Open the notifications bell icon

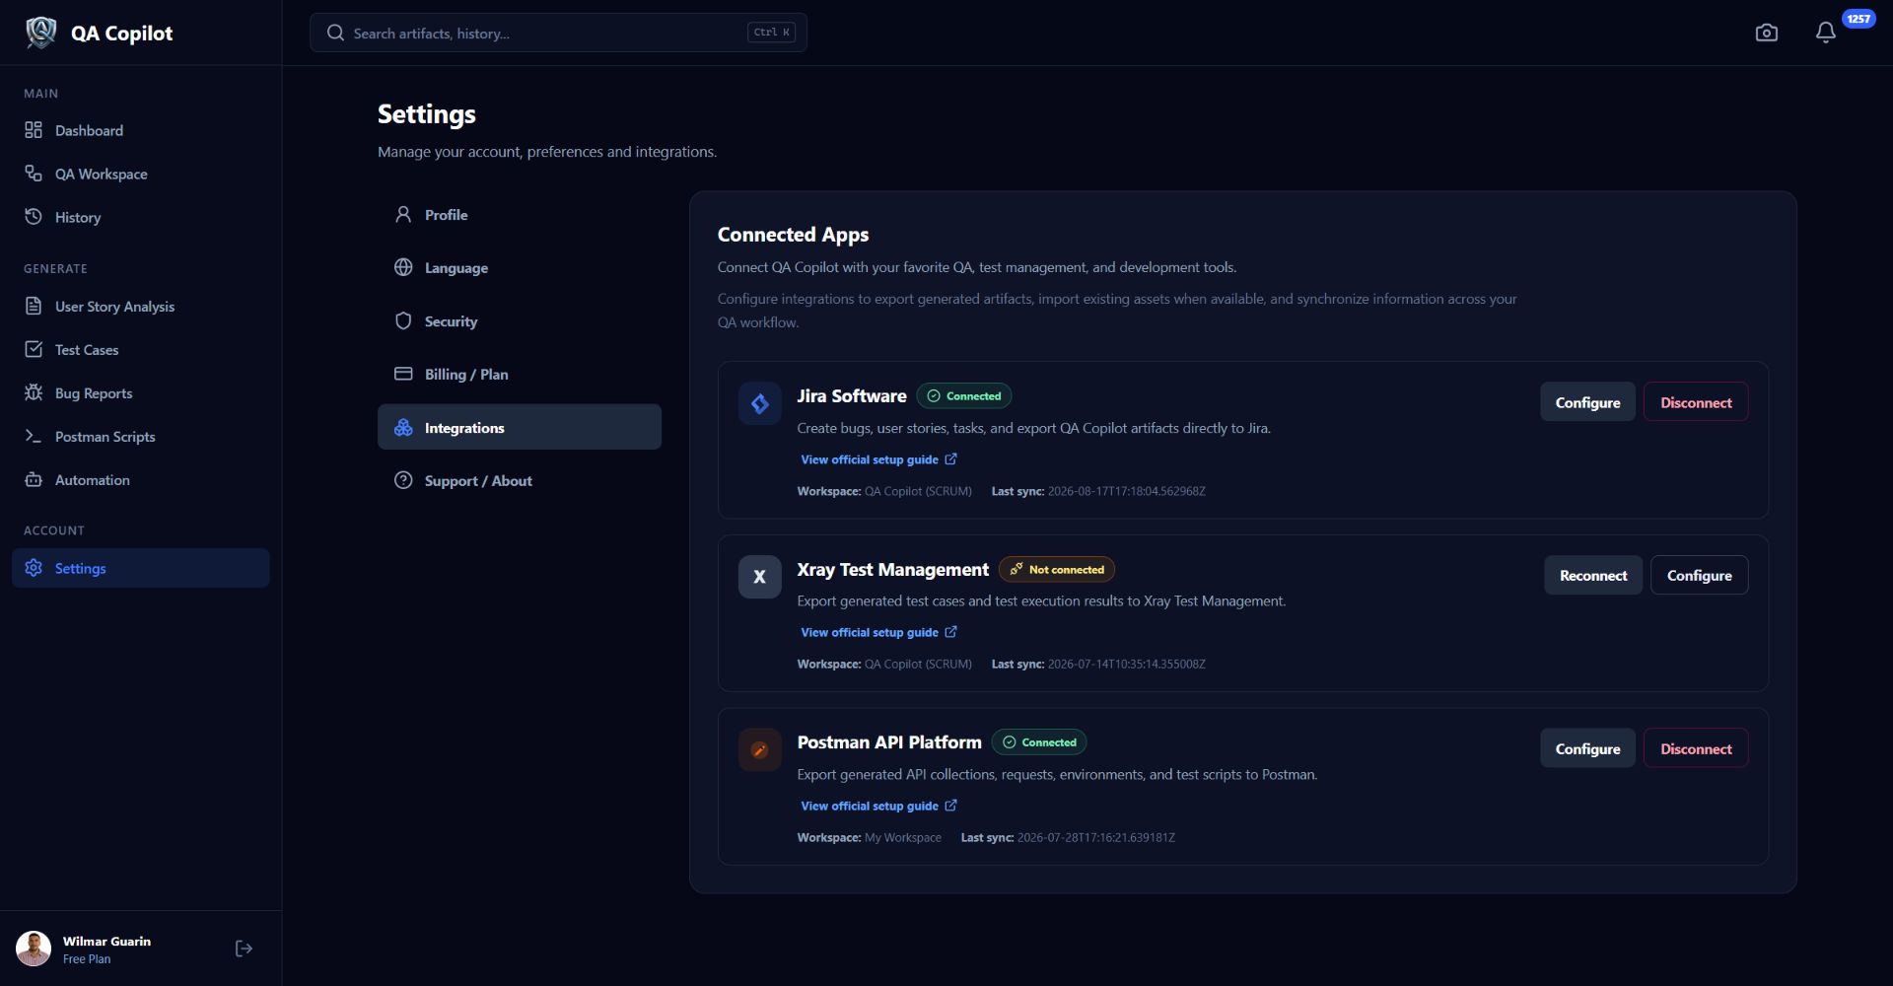pos(1826,33)
